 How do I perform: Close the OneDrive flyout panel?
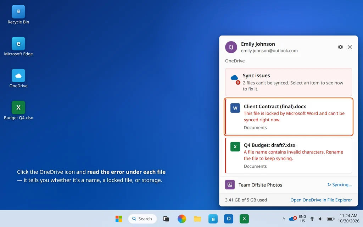click(350, 47)
